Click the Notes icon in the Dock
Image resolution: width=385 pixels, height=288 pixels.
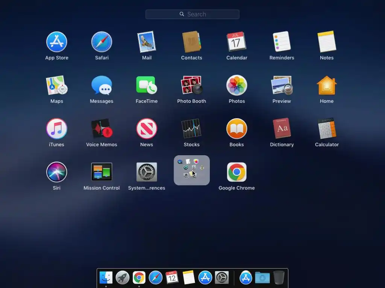189,277
